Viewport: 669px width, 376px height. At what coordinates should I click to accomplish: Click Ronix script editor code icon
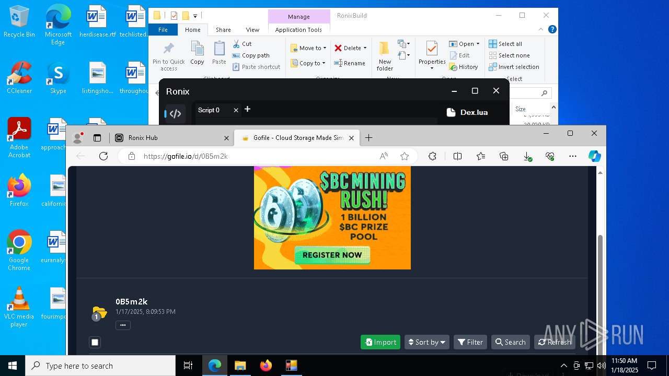point(175,113)
